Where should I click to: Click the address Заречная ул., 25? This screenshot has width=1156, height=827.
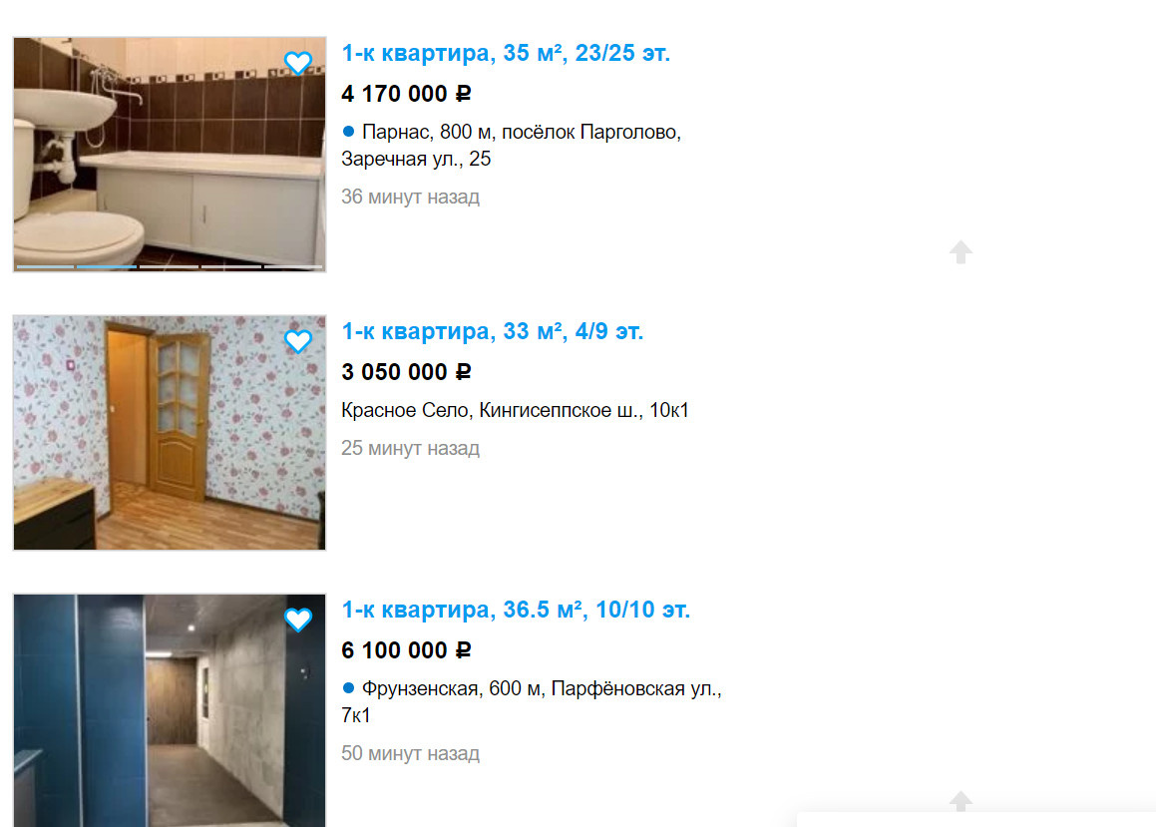coord(416,160)
